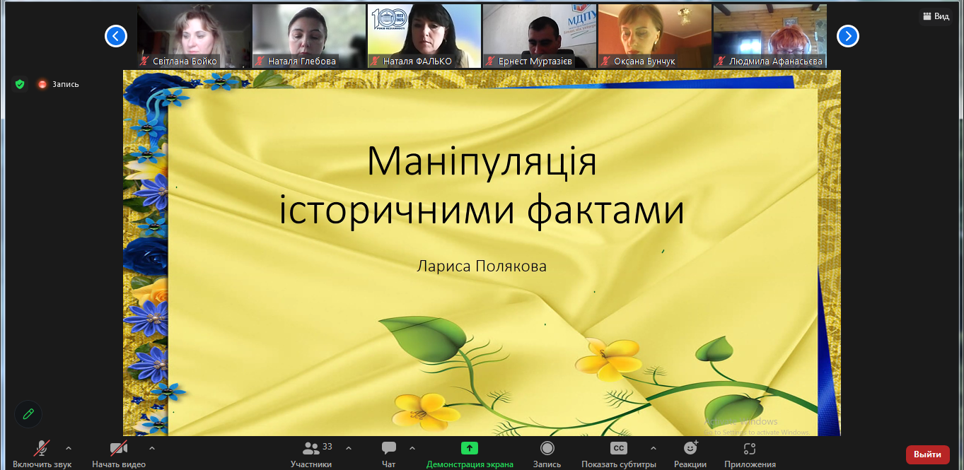
Task: Expand subtitle options arrow beside CC
Action: [653, 447]
